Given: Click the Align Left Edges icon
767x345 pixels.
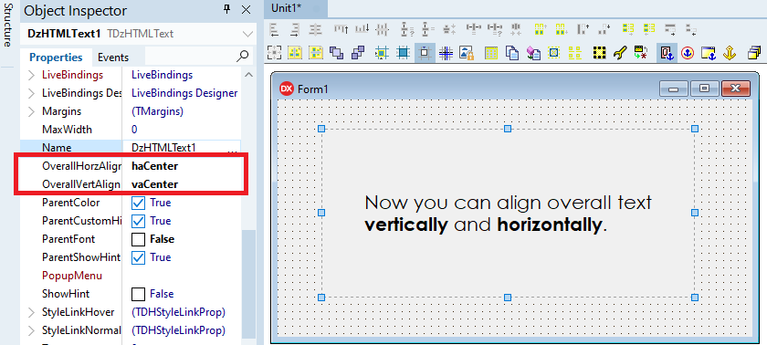Looking at the screenshot, I should (x=274, y=29).
